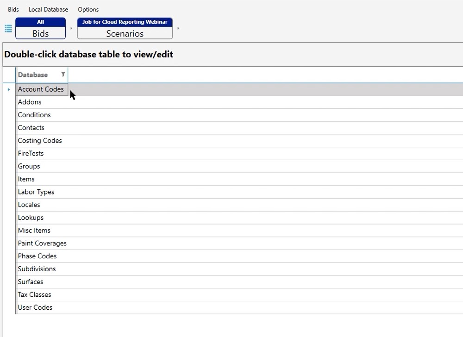Expand the arrow after Scenarios breadcrumb
Screen dimensions: 463x337
pos(178,29)
